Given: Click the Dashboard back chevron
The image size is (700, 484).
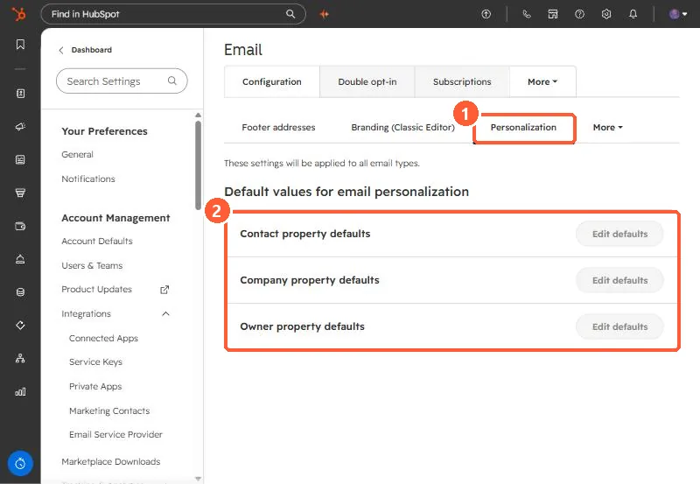Looking at the screenshot, I should click(x=61, y=50).
